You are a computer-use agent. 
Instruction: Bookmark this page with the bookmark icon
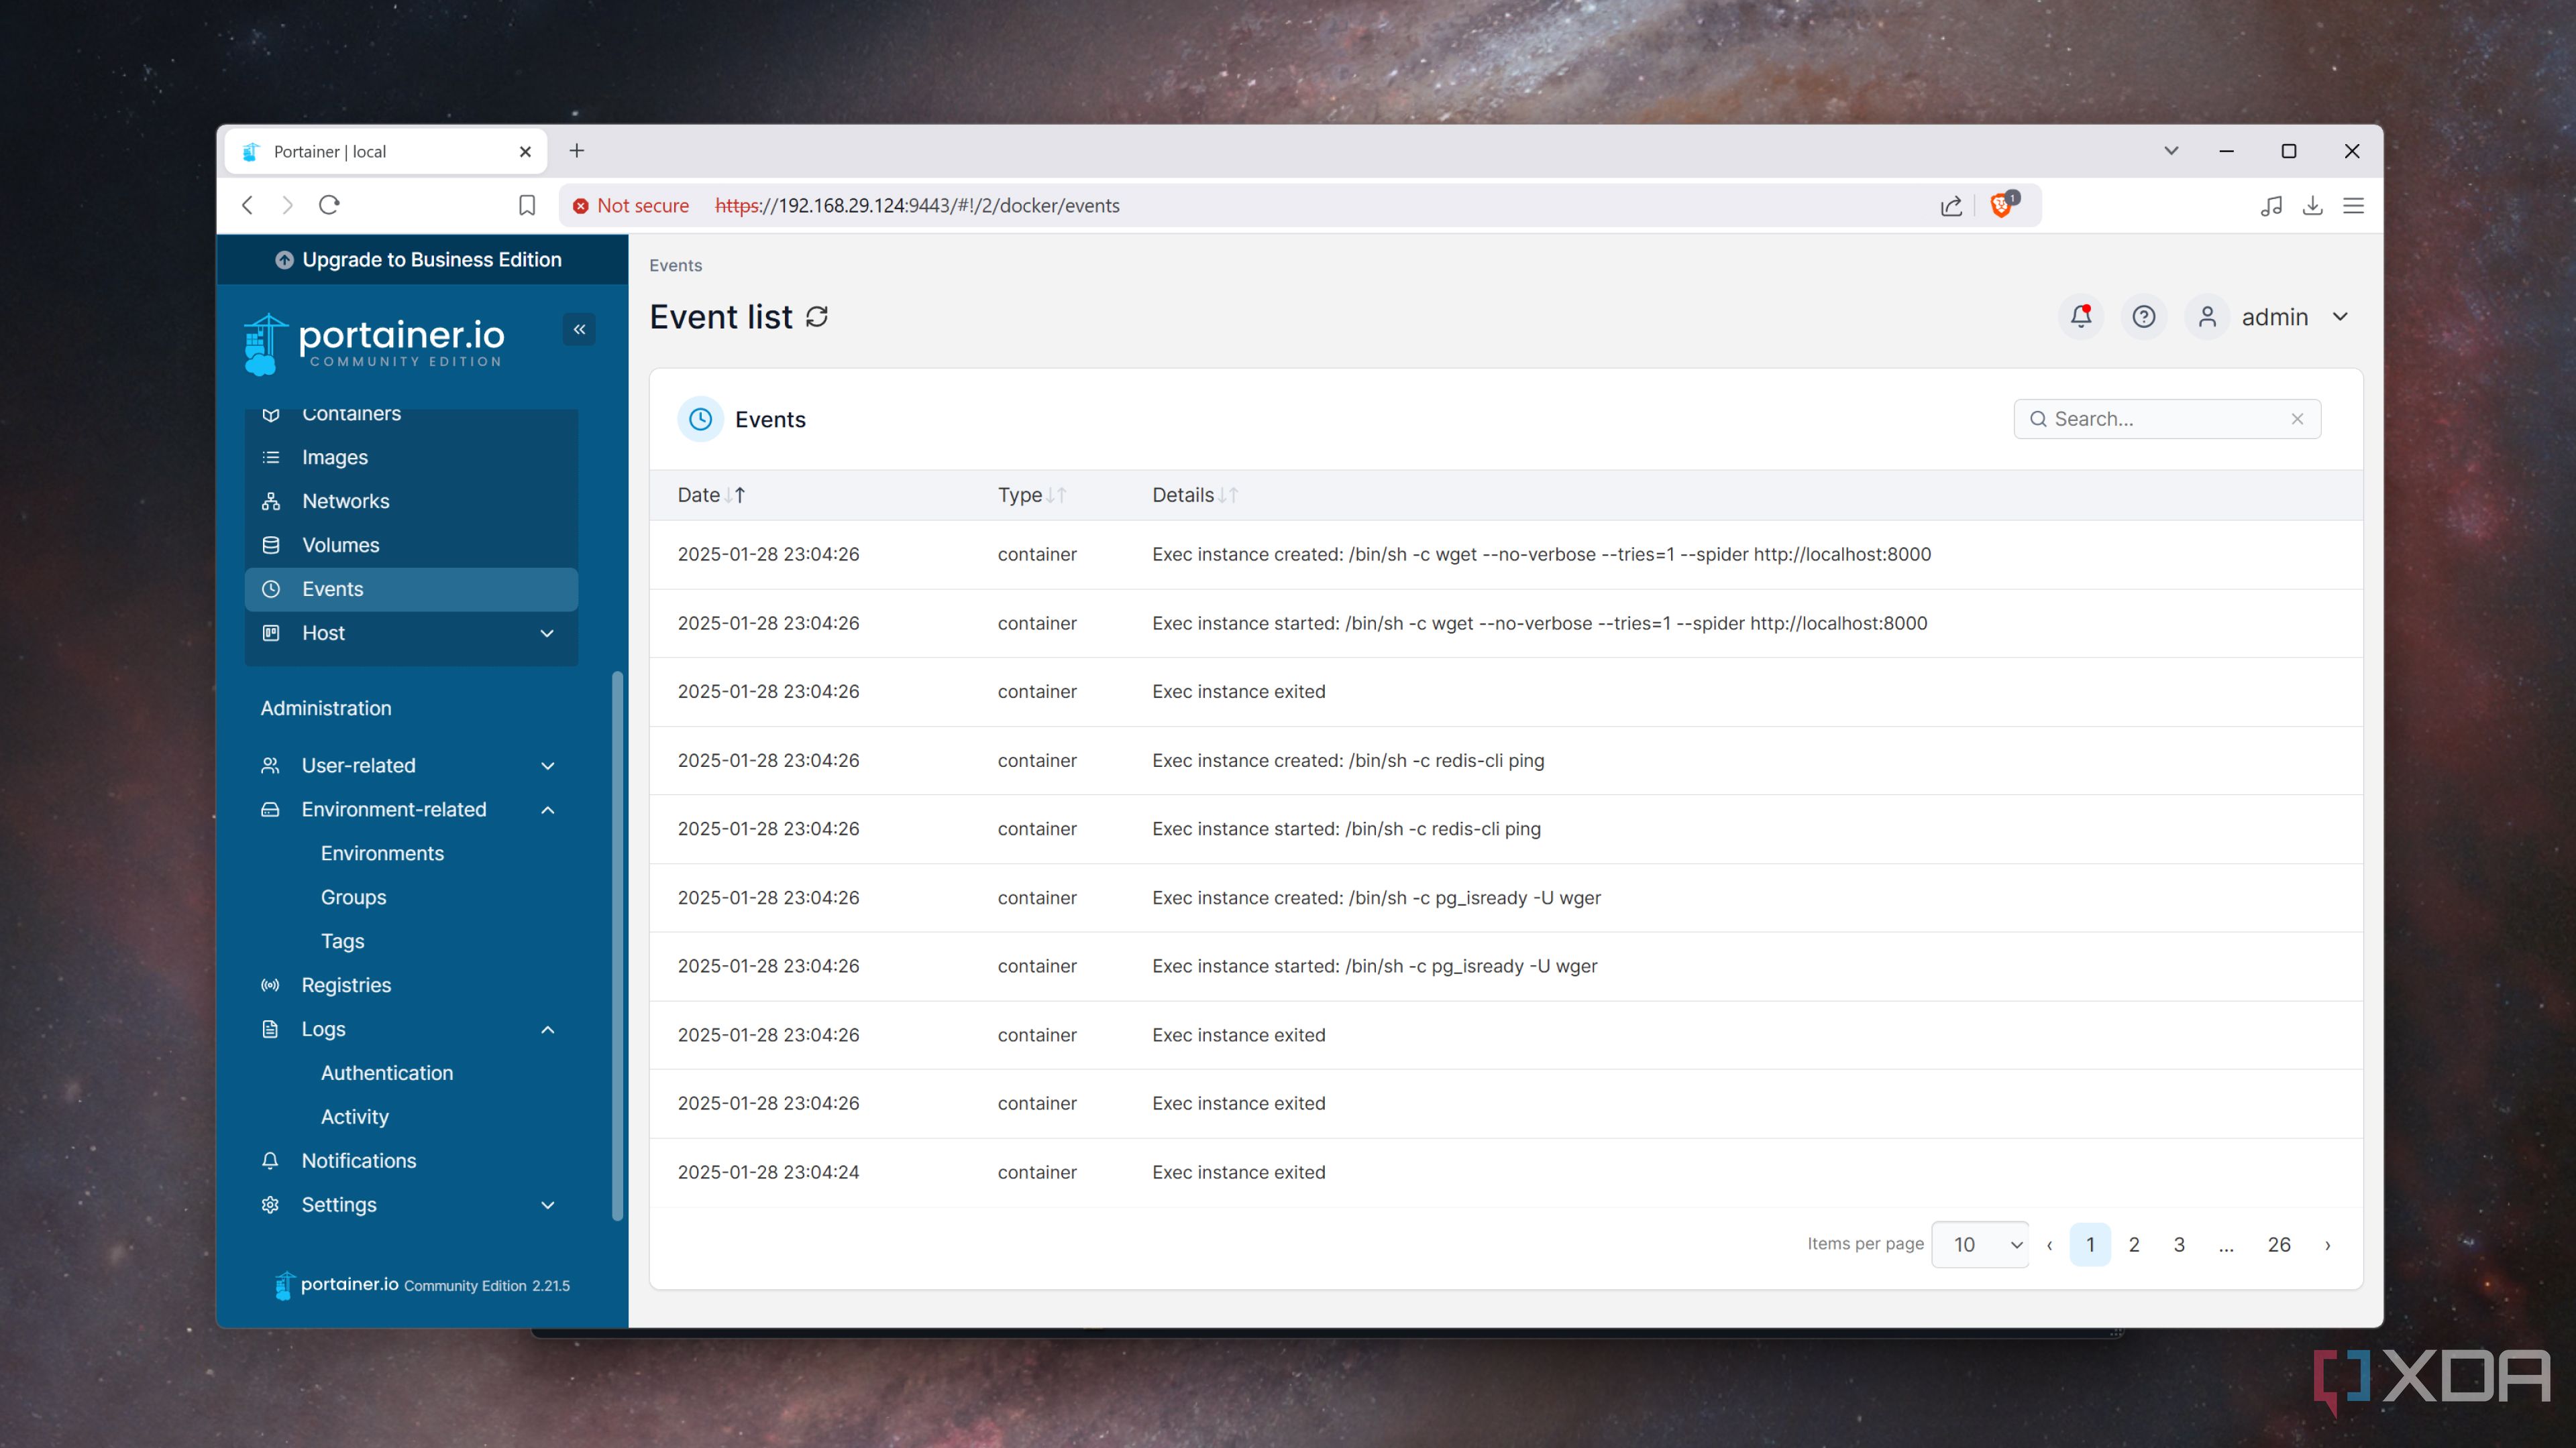pyautogui.click(x=527, y=205)
